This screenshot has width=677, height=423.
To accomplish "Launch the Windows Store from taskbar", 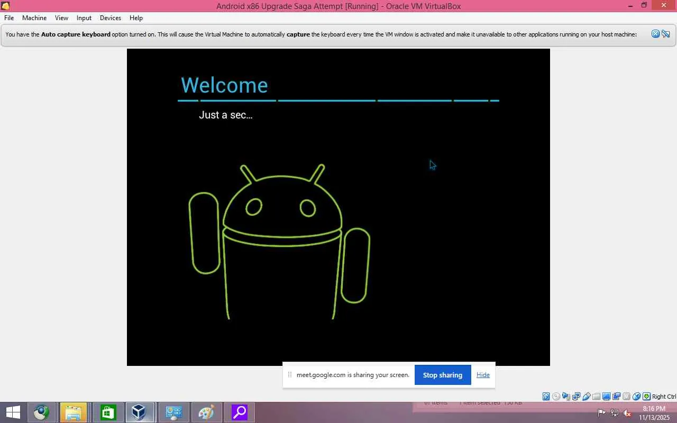I will [108, 412].
